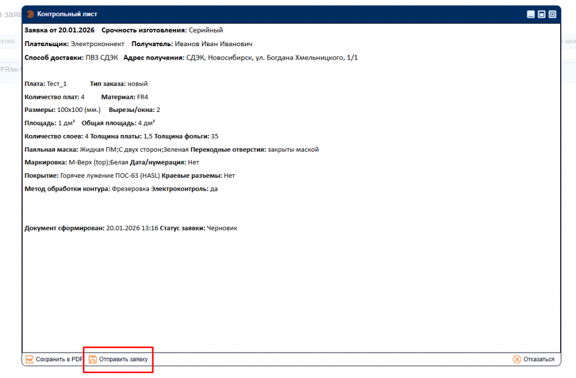The image size is (576, 378).
Task: Click the Статус заявки Черновик text
Action: (x=222, y=228)
